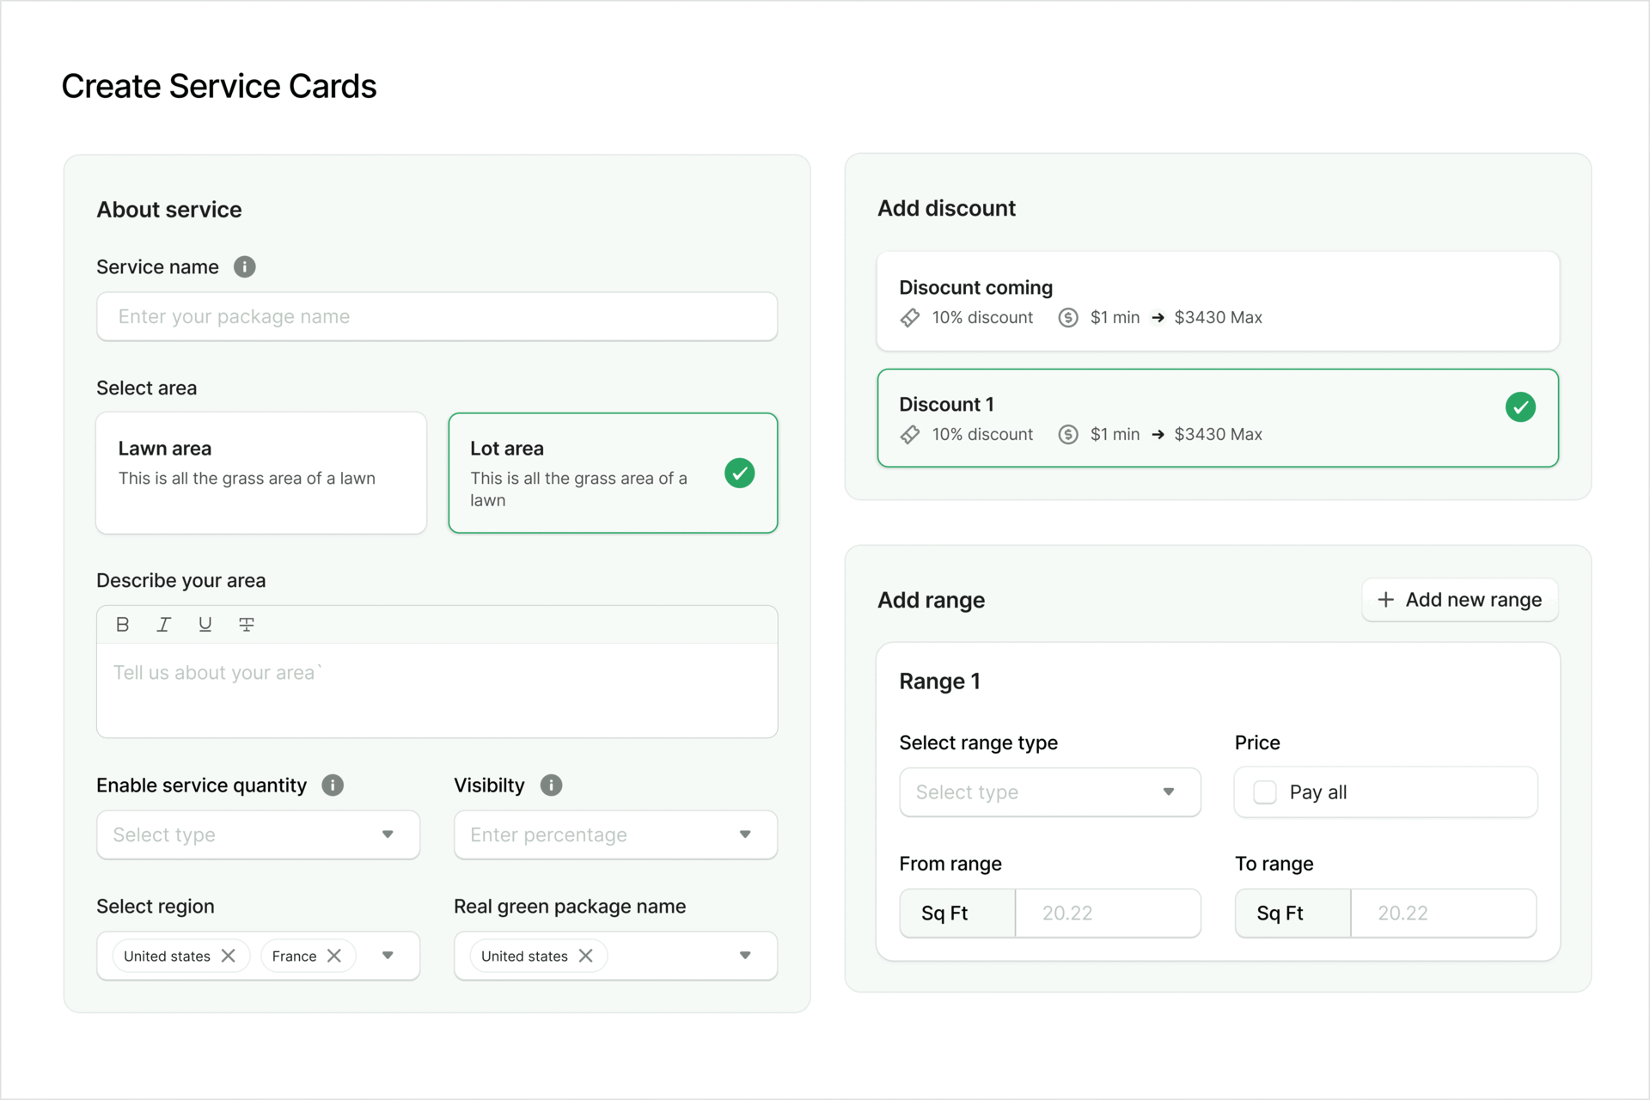Remove France tag from Select region
Screen dimensions: 1650x1100
click(x=334, y=956)
